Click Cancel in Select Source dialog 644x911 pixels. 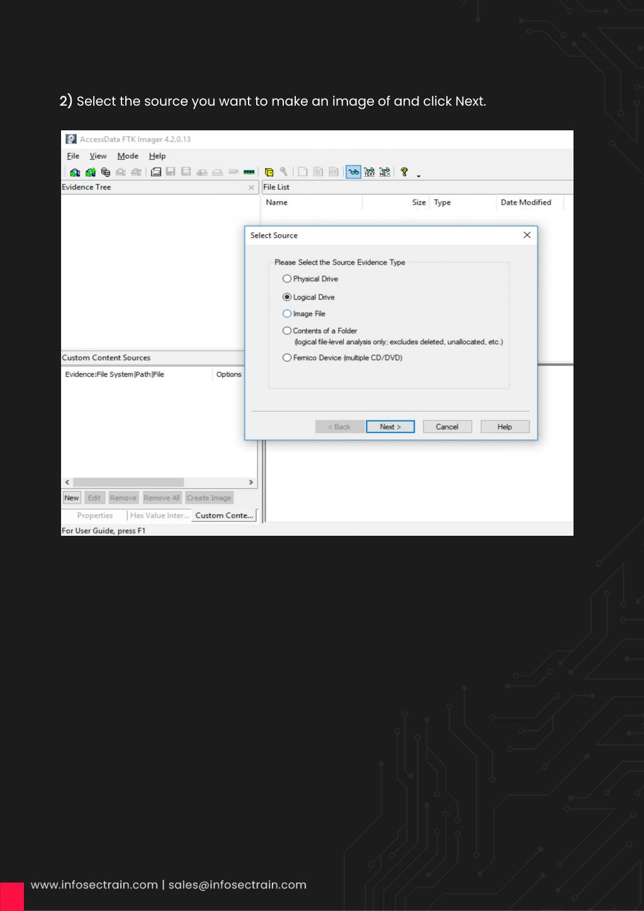click(x=447, y=427)
